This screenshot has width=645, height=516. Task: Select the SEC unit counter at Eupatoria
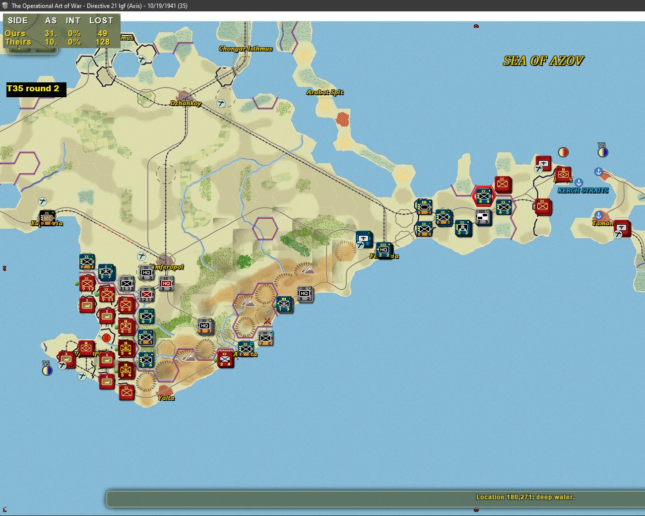47,218
